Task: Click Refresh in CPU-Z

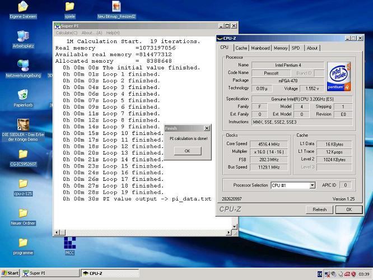Action: click(x=319, y=209)
